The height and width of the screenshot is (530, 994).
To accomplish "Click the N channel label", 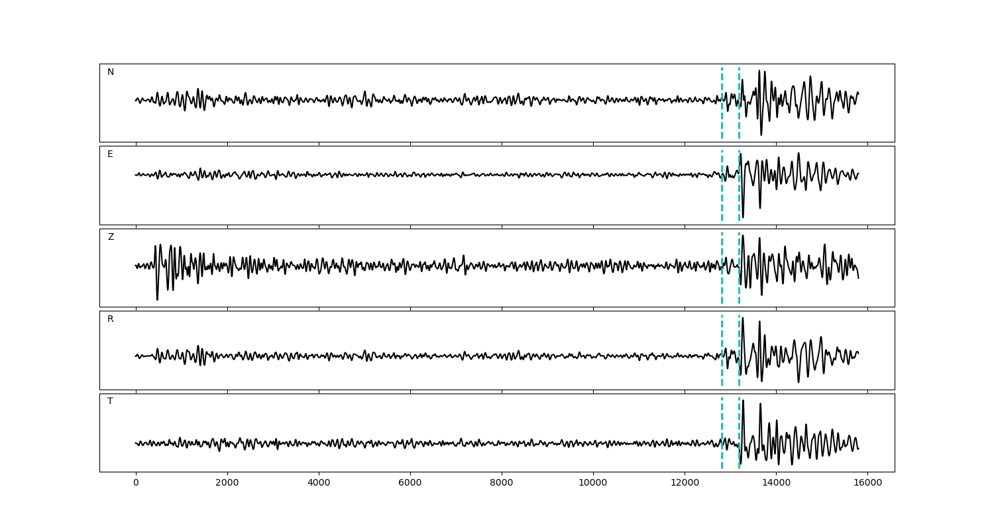I will [111, 72].
